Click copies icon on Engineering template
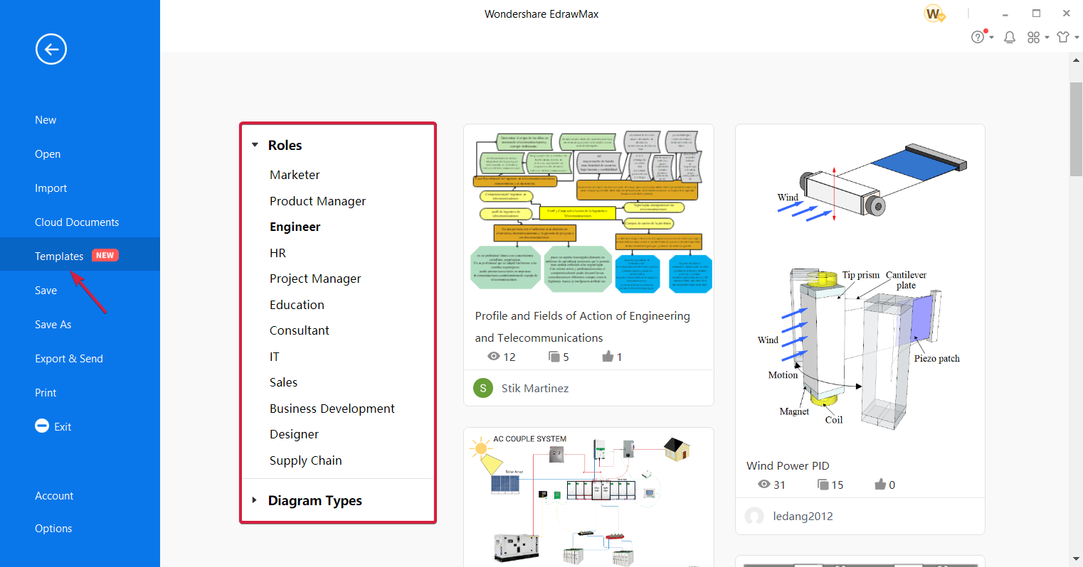This screenshot has height=567, width=1083. point(554,356)
